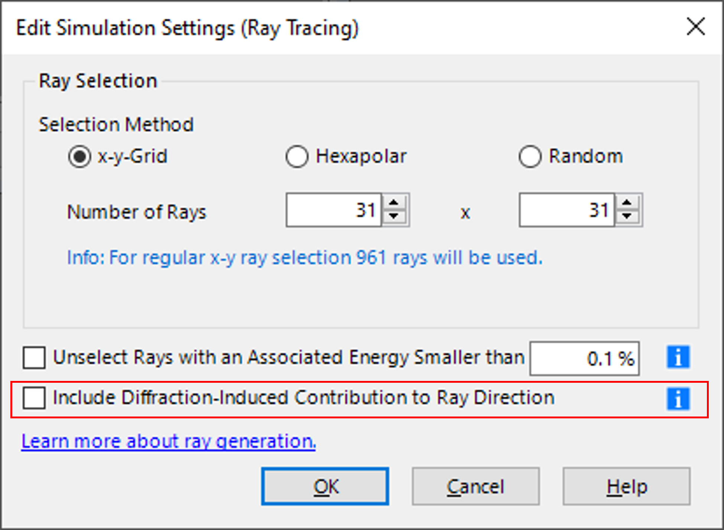This screenshot has height=530, width=724.
Task: Click info icon beside energy threshold option
Action: [x=678, y=357]
